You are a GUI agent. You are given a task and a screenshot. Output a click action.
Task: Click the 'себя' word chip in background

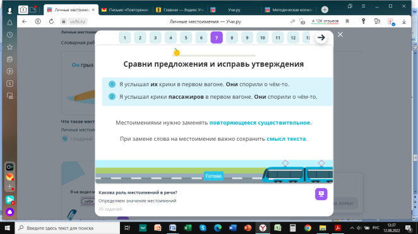(x=88, y=201)
